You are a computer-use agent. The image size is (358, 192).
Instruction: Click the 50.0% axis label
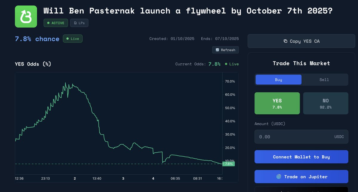pos(230,108)
